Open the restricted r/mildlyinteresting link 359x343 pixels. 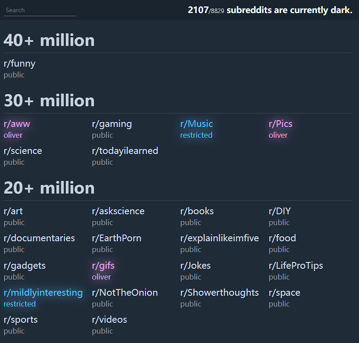point(43,293)
